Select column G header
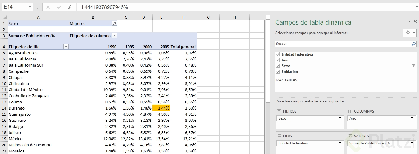Viewport: 419px width, 154px height. 208,17
